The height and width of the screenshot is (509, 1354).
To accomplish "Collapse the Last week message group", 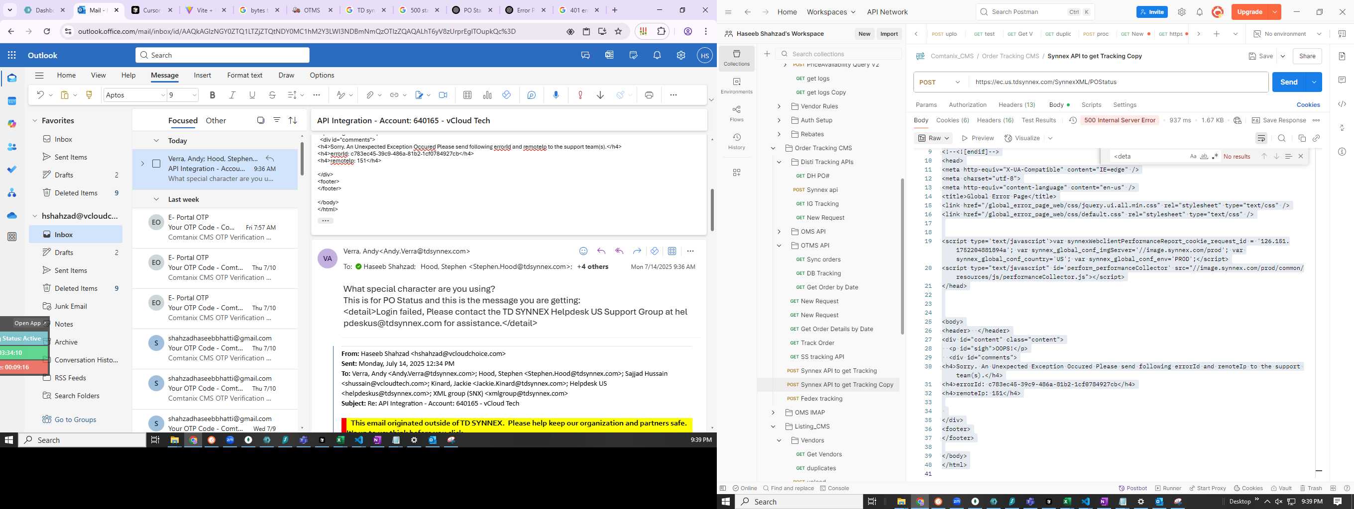I will point(156,199).
